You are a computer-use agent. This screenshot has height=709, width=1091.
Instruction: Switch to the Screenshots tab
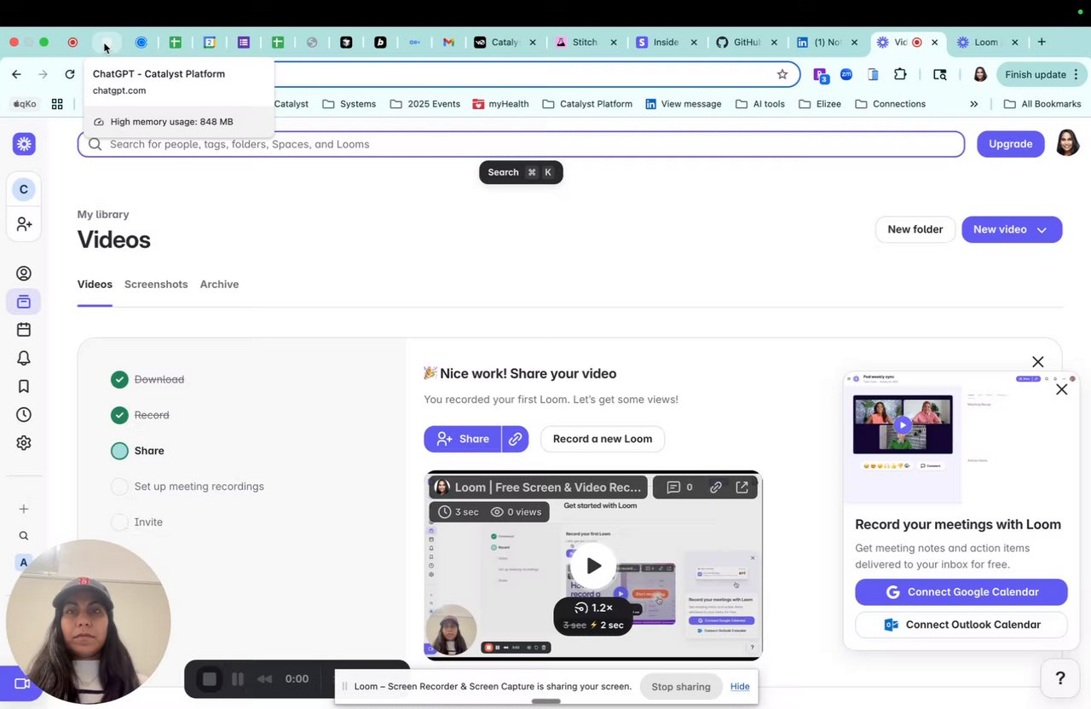pos(156,285)
